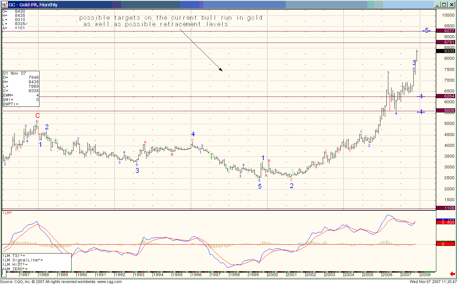Minimize the Gold-Pit chart window
457x284 pixels.
click(438, 4)
